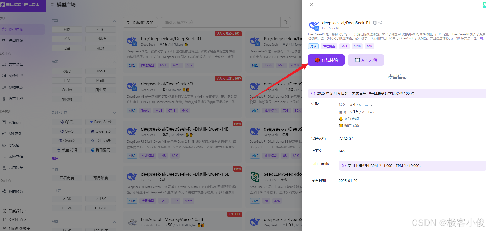Open 实名认证 in the sidebar

pos(23,122)
